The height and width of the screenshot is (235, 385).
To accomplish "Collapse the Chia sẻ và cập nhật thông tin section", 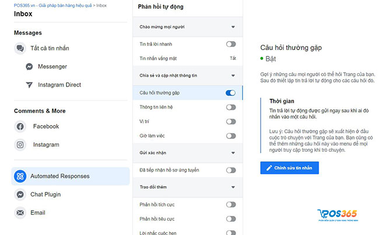I will coord(233,76).
